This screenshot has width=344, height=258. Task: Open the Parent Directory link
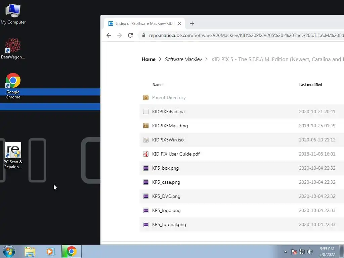tap(169, 97)
